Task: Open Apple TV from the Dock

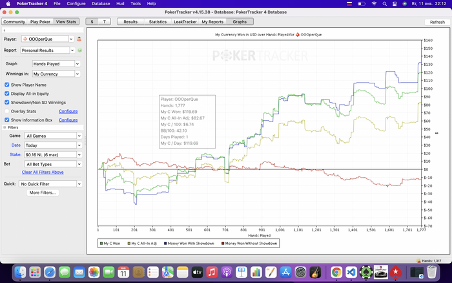Action: [x=197, y=272]
